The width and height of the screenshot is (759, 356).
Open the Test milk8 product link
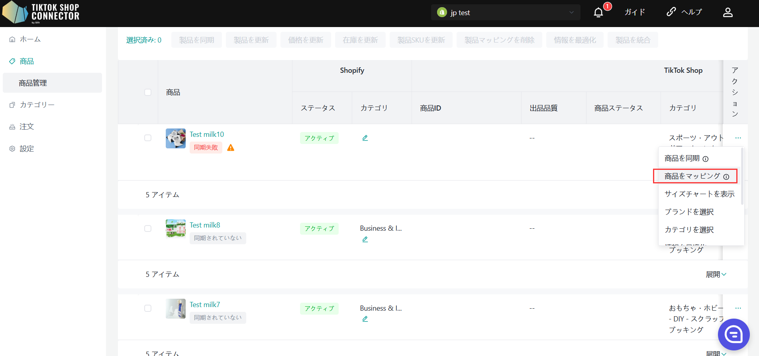205,225
